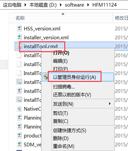
Task: Open dropdown arrow after 本地磁盘 (D:) breadcrumb
Action: [61, 5]
